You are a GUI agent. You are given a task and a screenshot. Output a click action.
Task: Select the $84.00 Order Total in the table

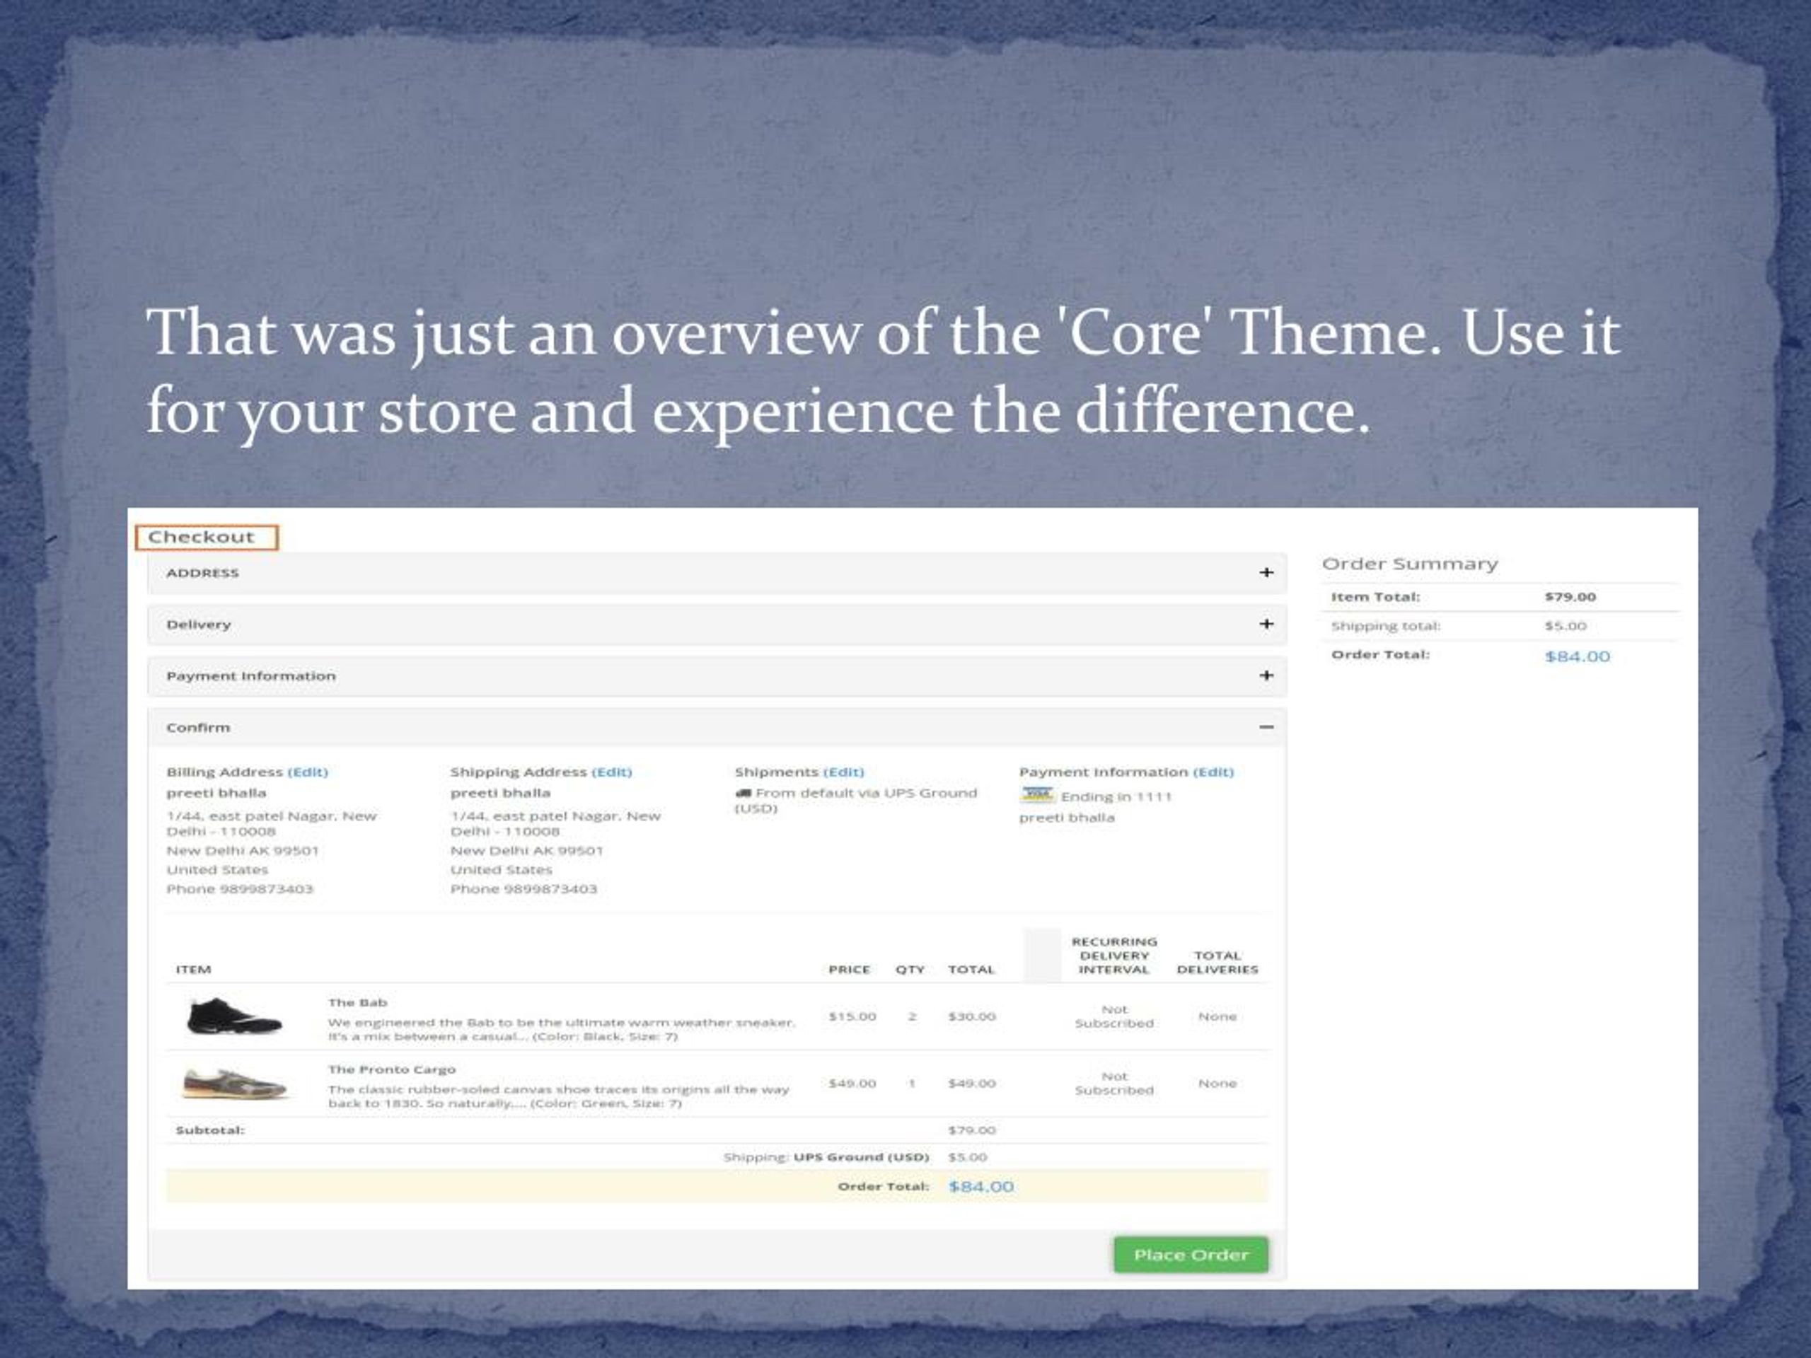(980, 1187)
